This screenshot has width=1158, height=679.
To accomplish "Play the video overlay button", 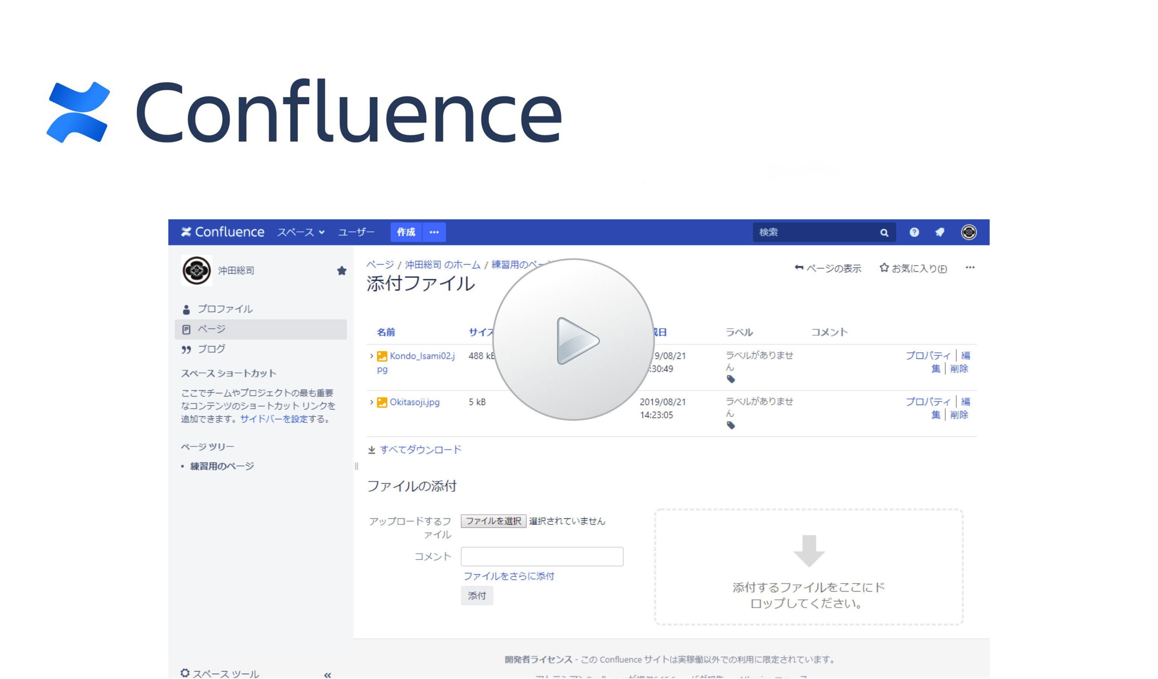I will pyautogui.click(x=574, y=339).
